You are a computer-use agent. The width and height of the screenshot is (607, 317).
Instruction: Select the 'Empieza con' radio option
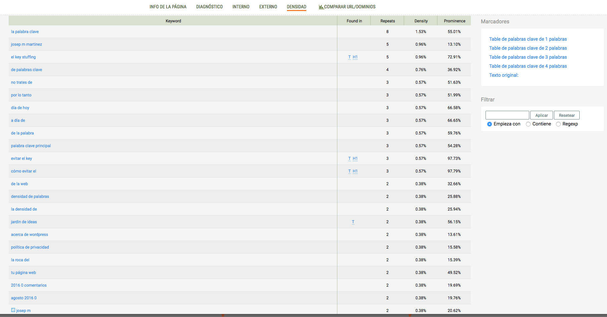click(490, 124)
